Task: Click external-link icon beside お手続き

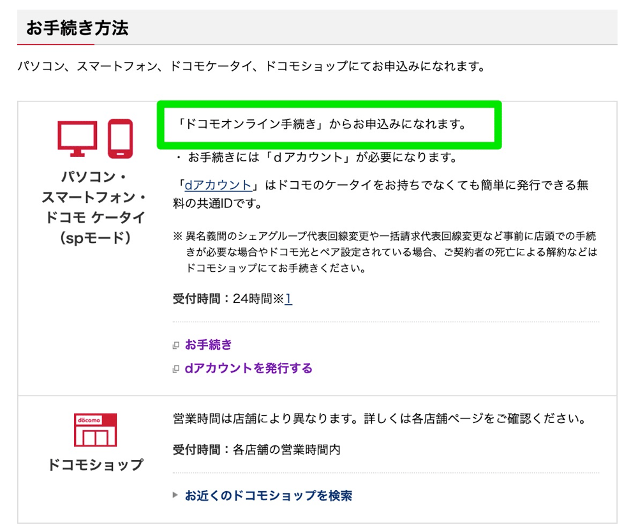Action: tap(176, 346)
